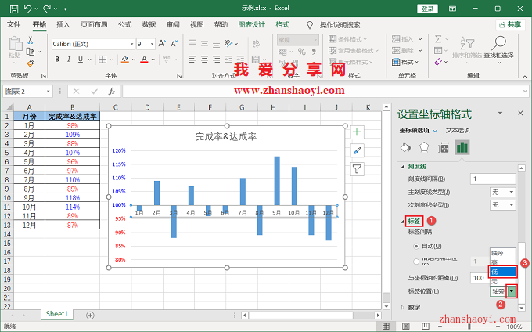Click the formula bar input area
The width and height of the screenshot is (532, 332).
tap(325, 92)
